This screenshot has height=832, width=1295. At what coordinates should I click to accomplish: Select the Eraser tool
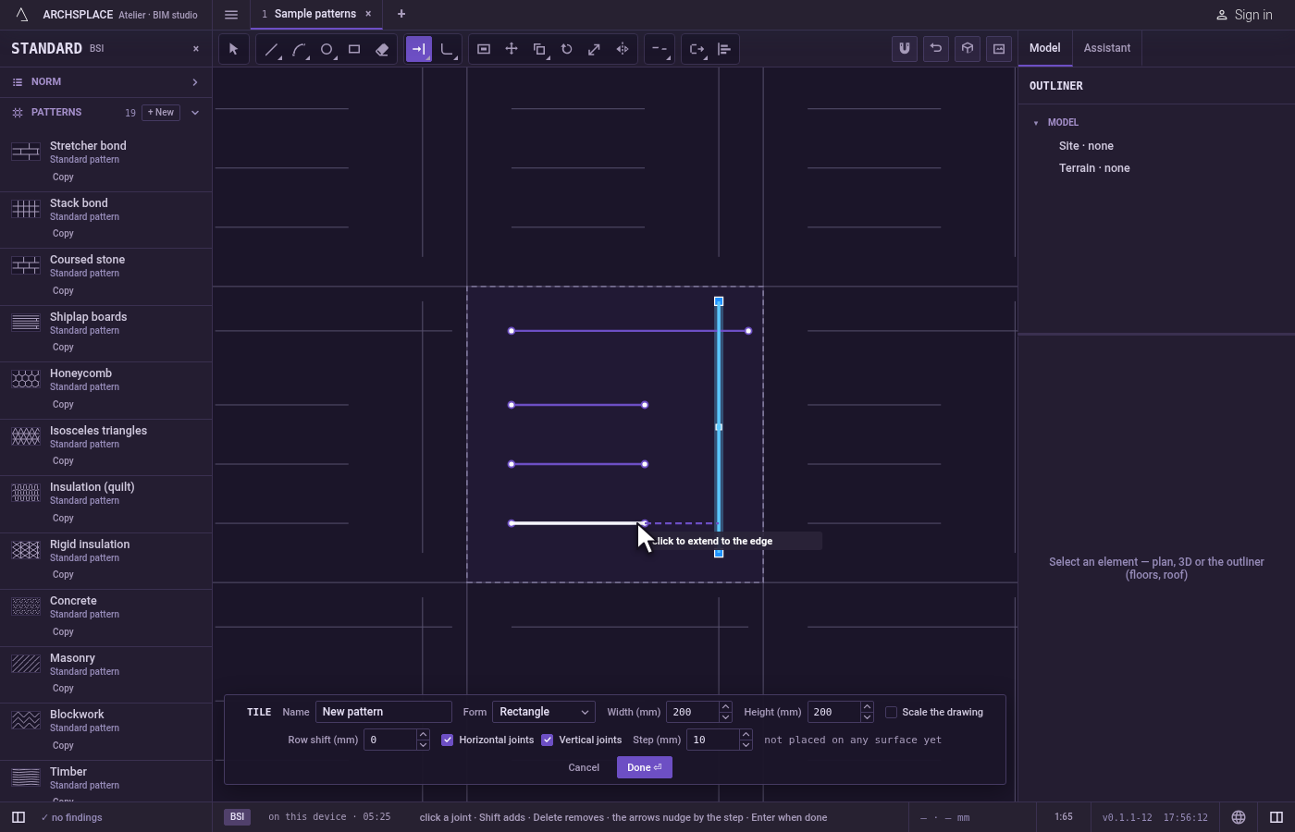tap(382, 49)
